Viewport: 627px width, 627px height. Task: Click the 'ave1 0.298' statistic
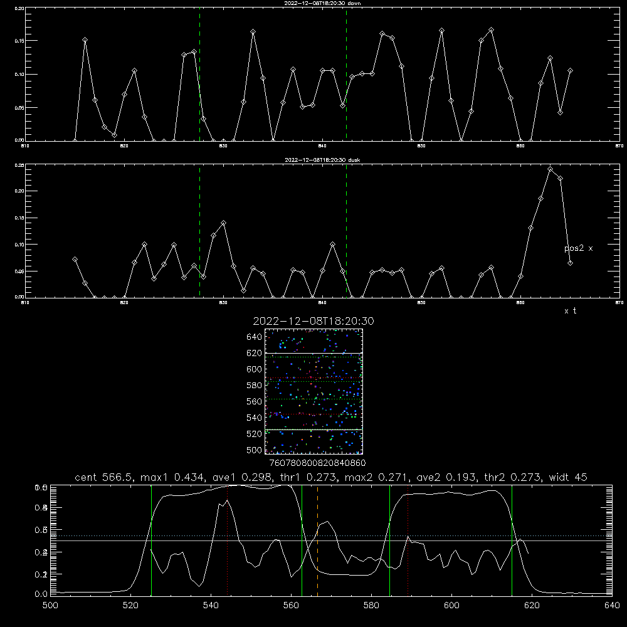coord(243,477)
